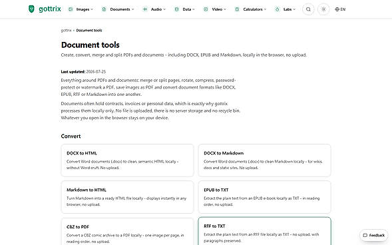392x245 pixels.
Task: Expand the Audio menu chevron
Action: 164,9
